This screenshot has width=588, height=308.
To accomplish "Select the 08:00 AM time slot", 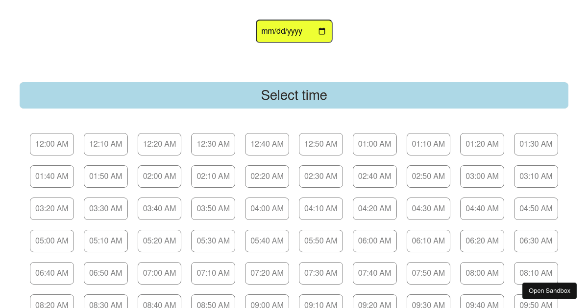I will (482, 273).
